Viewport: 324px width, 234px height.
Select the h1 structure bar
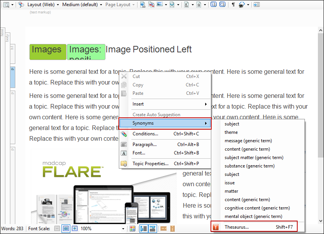coord(13,54)
